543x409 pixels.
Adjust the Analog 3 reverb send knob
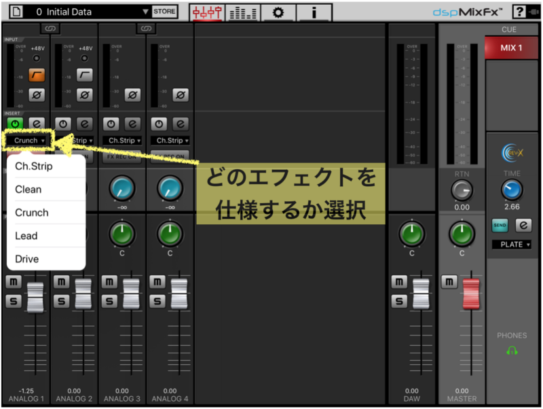pyautogui.click(x=122, y=188)
